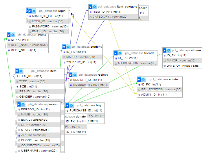Open the gear settings of faculty table

(x=13, y=35)
